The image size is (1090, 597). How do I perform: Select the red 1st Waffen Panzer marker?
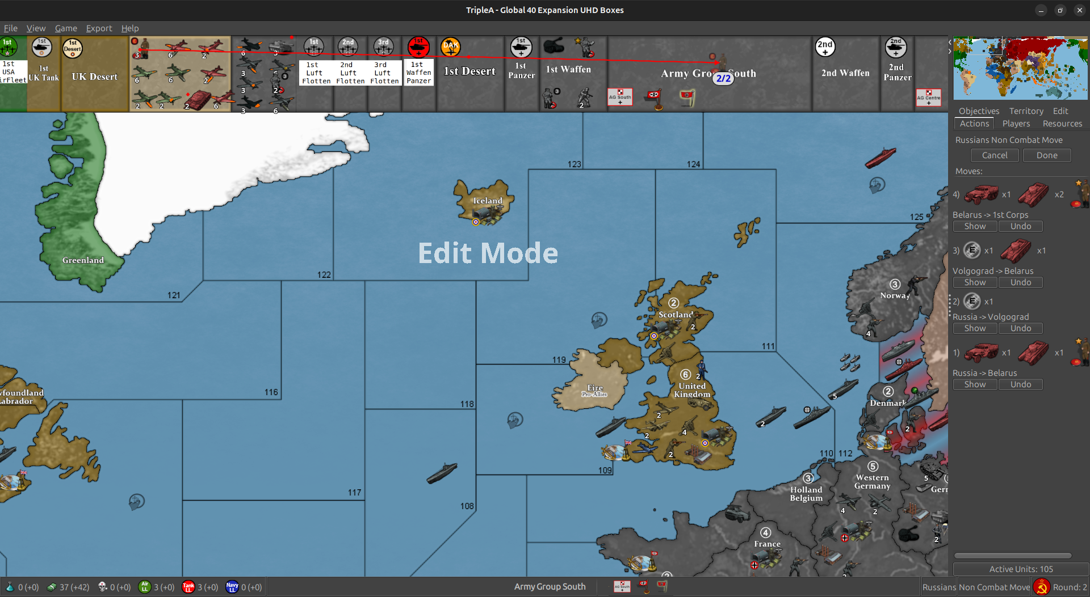coord(418,48)
